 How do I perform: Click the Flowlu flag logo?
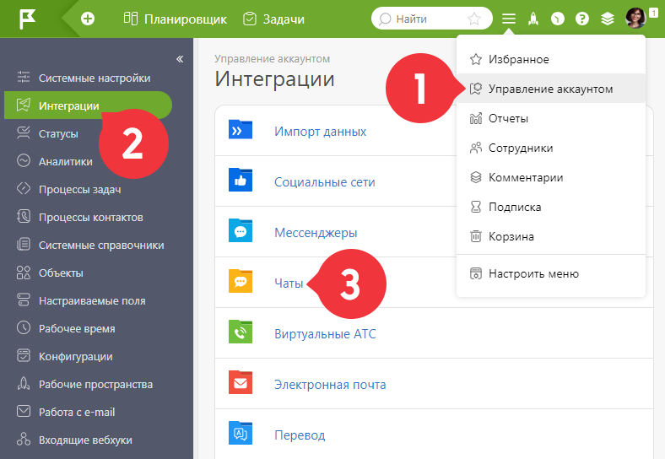(28, 19)
